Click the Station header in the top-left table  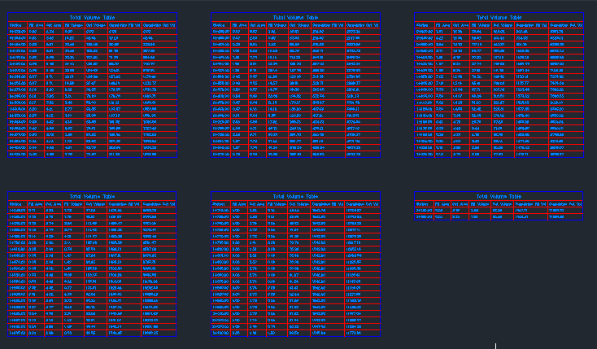[16, 25]
